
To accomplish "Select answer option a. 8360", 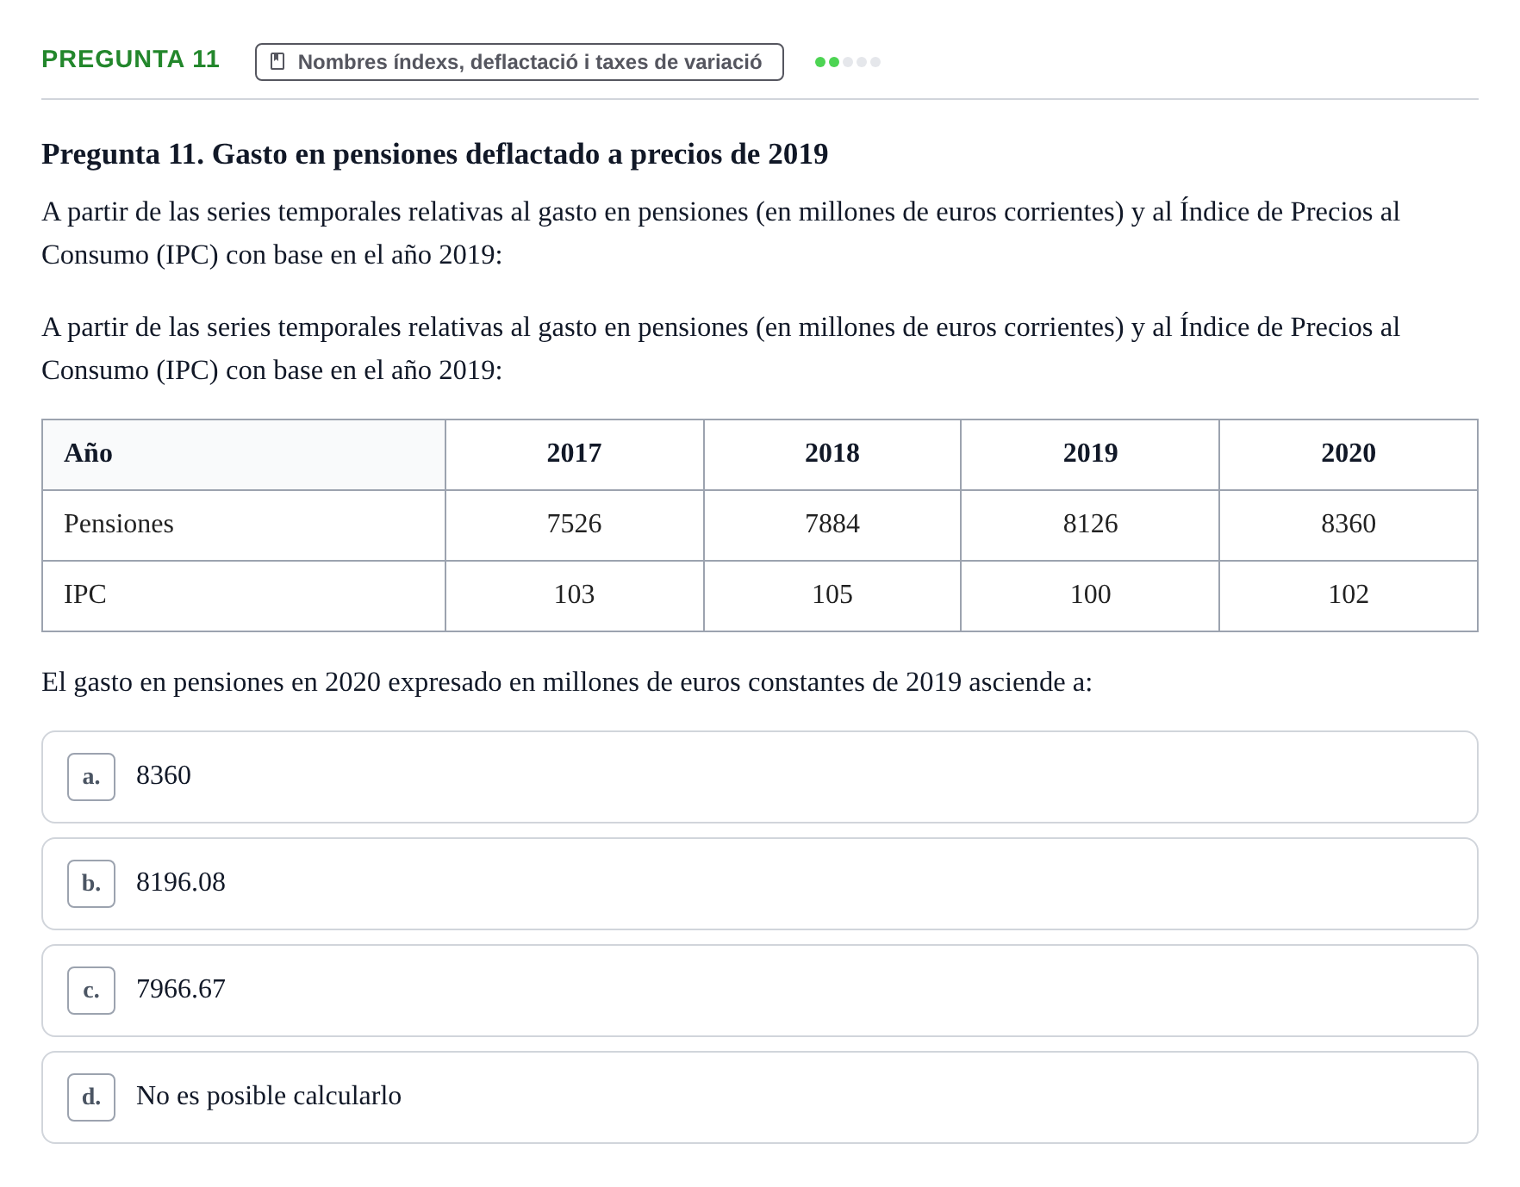I will click(759, 777).
